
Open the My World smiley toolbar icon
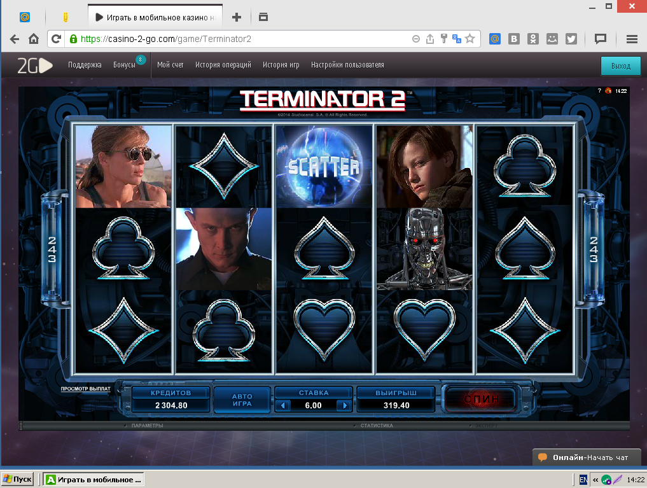[x=552, y=39]
